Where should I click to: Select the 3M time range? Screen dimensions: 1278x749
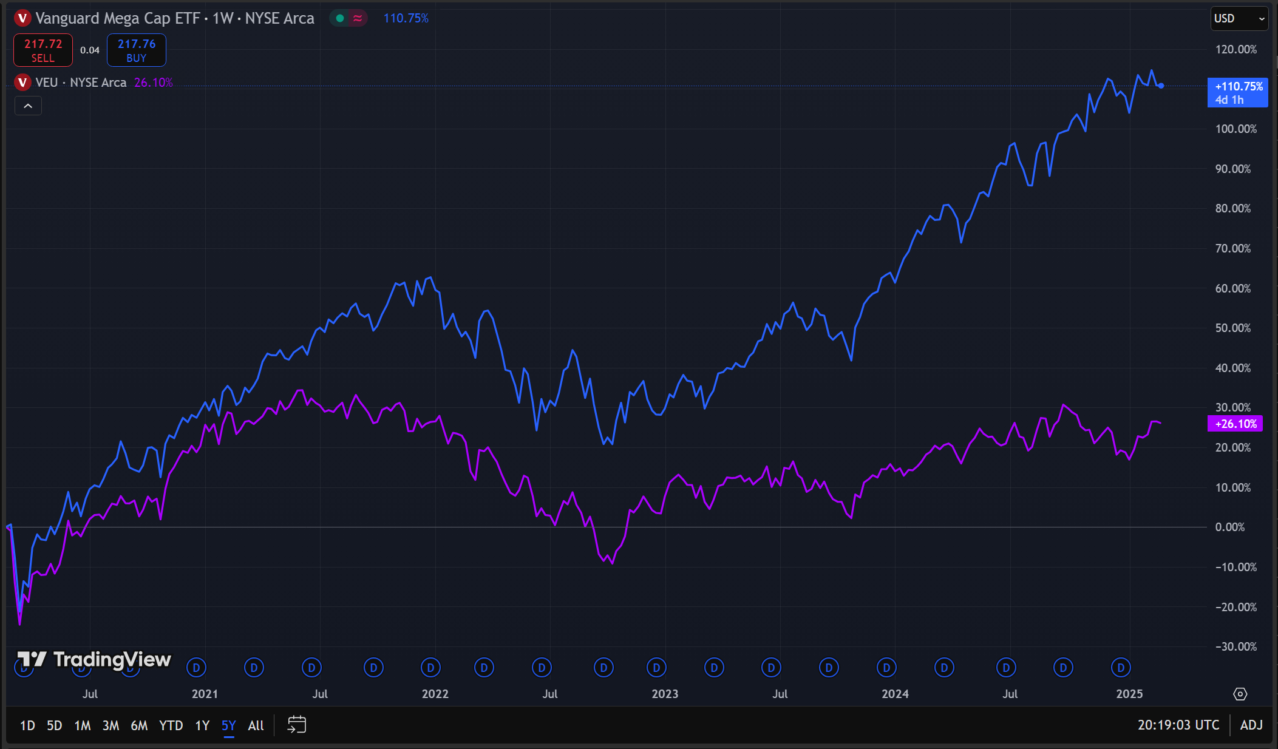(x=110, y=725)
